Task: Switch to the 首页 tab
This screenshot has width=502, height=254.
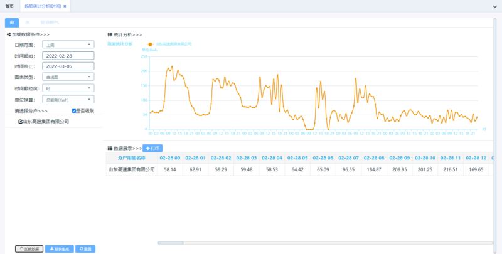Action: click(9, 6)
